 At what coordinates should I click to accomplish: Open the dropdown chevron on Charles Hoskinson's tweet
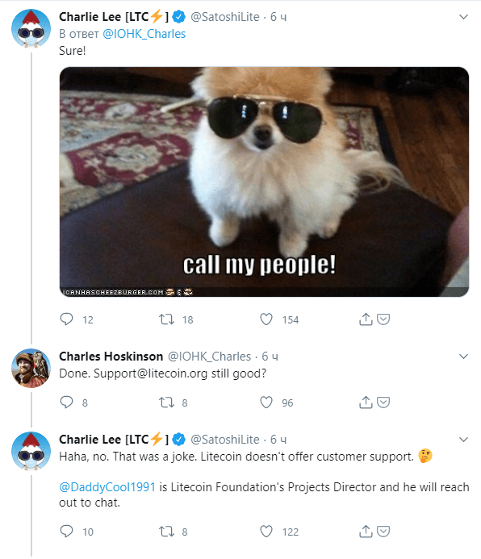click(x=463, y=357)
